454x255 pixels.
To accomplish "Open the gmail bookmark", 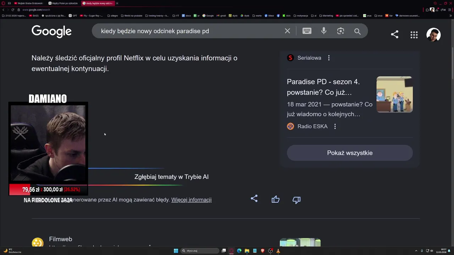I will (221, 16).
